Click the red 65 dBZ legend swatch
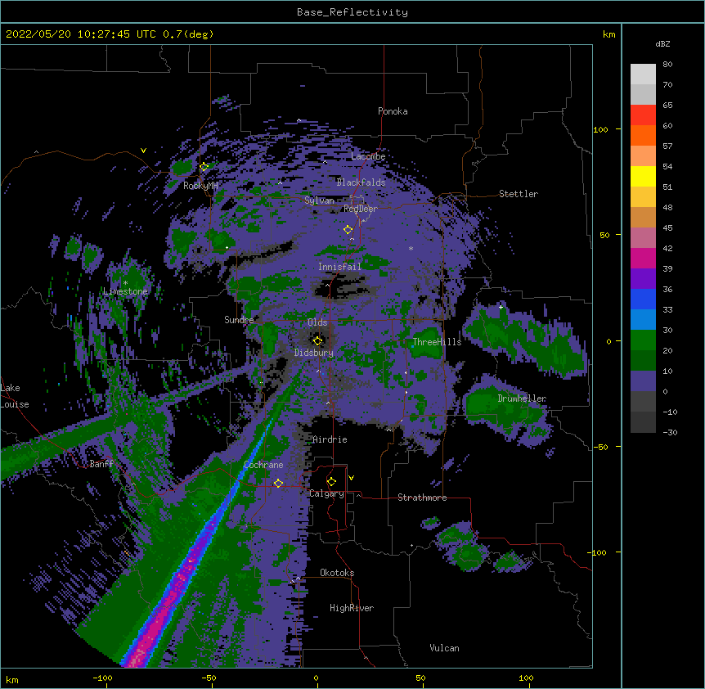705x689 pixels. (643, 115)
